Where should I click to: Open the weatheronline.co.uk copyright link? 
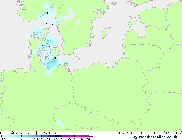156,137
